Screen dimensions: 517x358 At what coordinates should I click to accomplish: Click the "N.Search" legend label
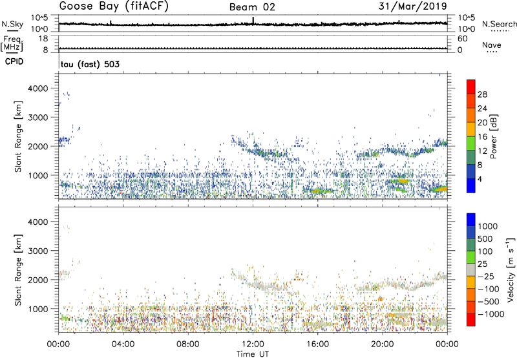tap(499, 24)
